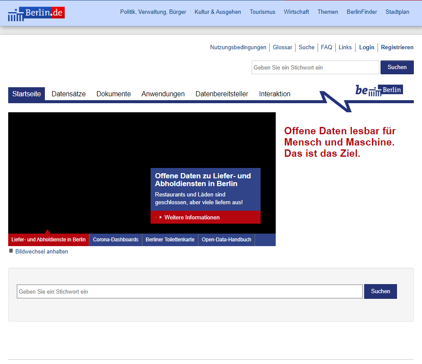Open the Nutzungsbedingungen link
Image resolution: width=422 pixels, height=364 pixels.
click(x=238, y=47)
